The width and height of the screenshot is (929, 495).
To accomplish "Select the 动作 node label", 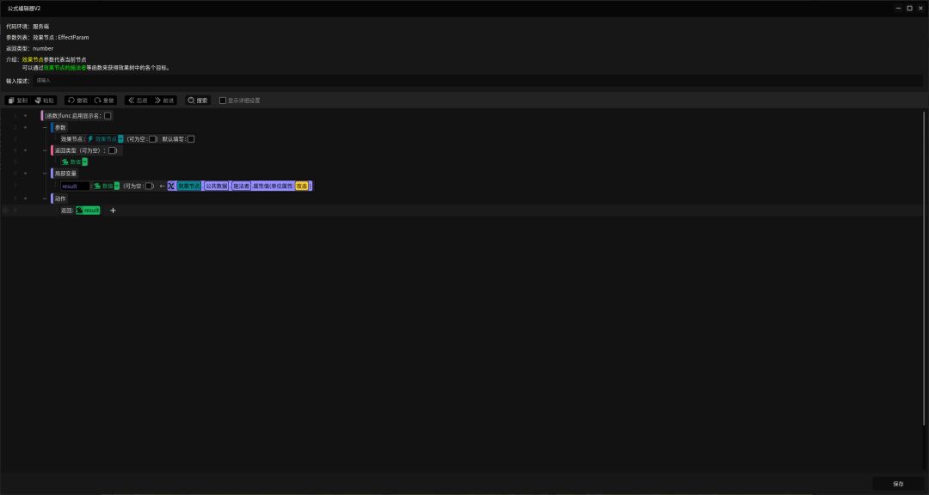I will point(60,199).
